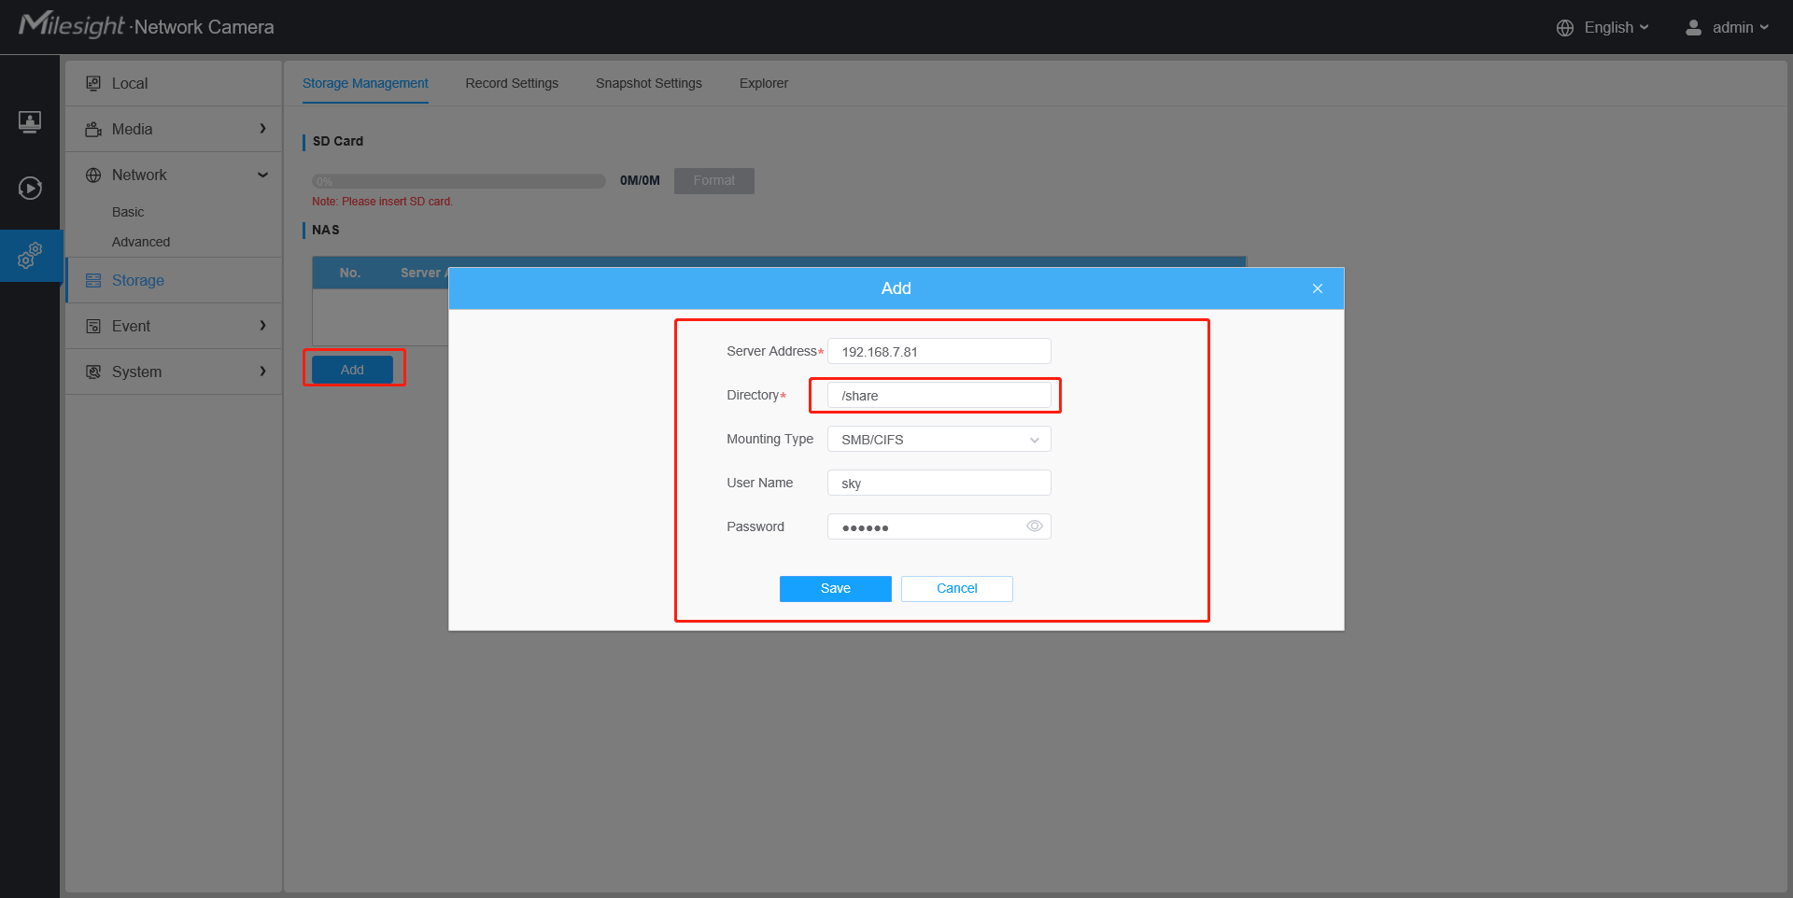Click the Event icon in sidebar
Screen dimensions: 1793x898
coord(93,326)
